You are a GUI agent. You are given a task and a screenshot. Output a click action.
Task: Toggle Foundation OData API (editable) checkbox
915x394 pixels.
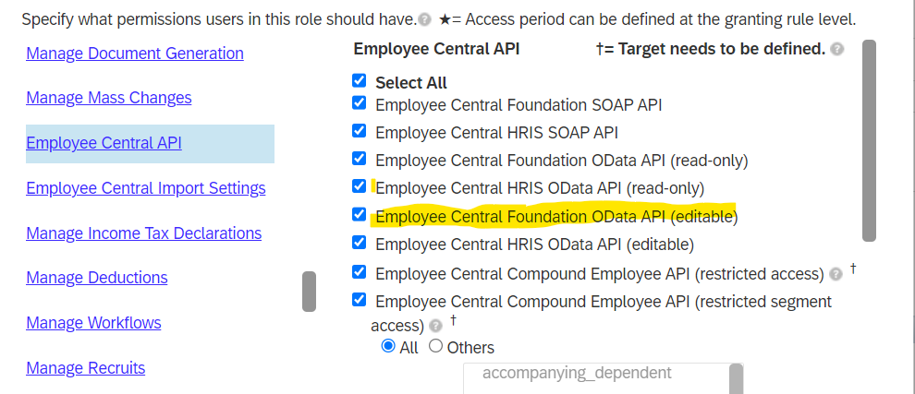(x=360, y=214)
